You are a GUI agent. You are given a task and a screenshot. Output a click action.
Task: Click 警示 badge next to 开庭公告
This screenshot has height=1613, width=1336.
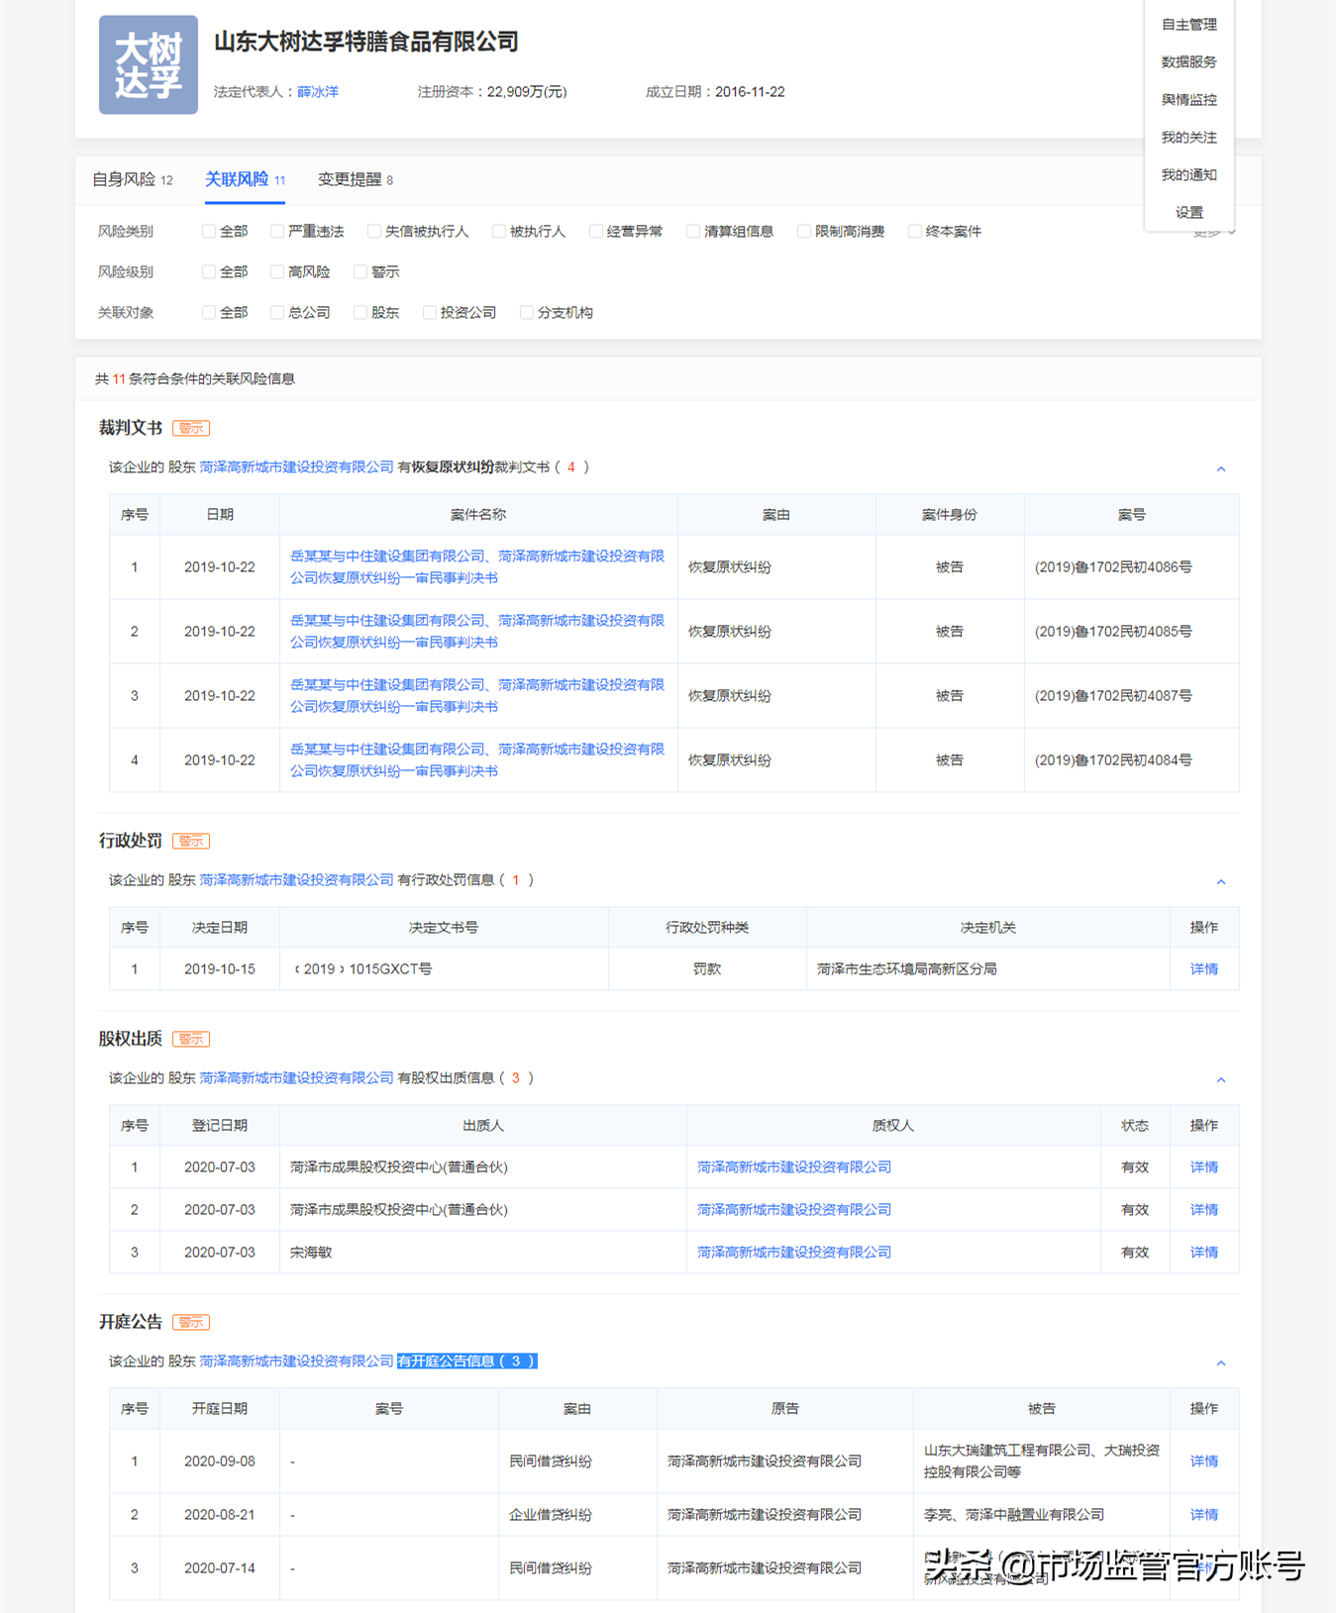click(x=191, y=1322)
